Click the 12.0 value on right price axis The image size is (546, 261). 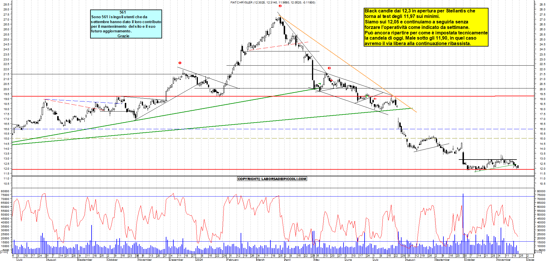[542, 169]
